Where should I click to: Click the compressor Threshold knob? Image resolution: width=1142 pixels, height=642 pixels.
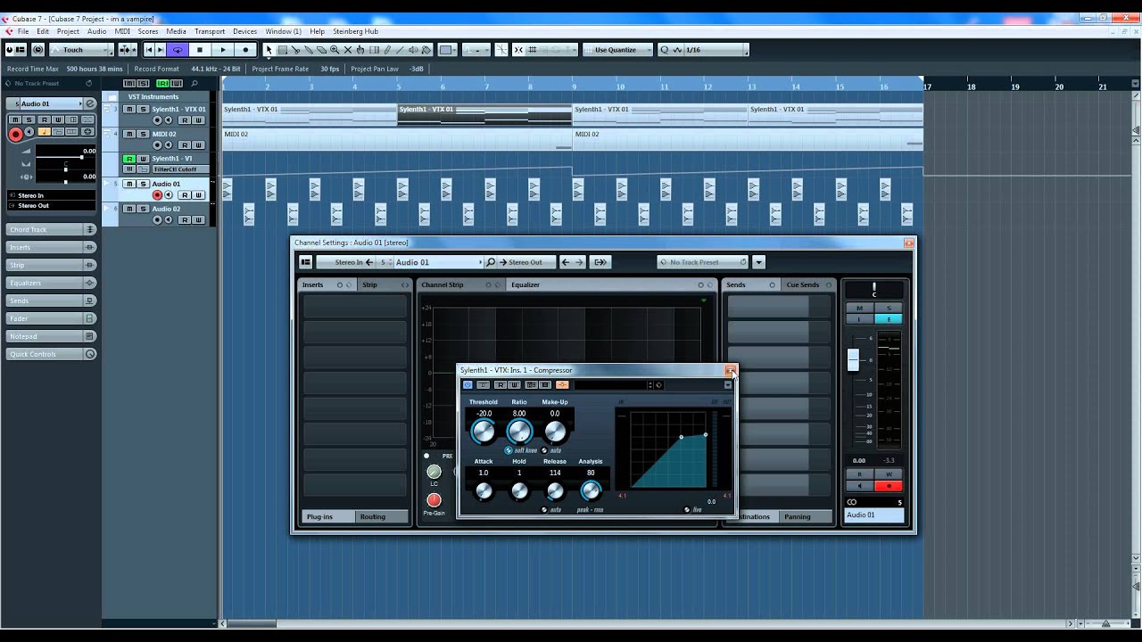coord(483,432)
